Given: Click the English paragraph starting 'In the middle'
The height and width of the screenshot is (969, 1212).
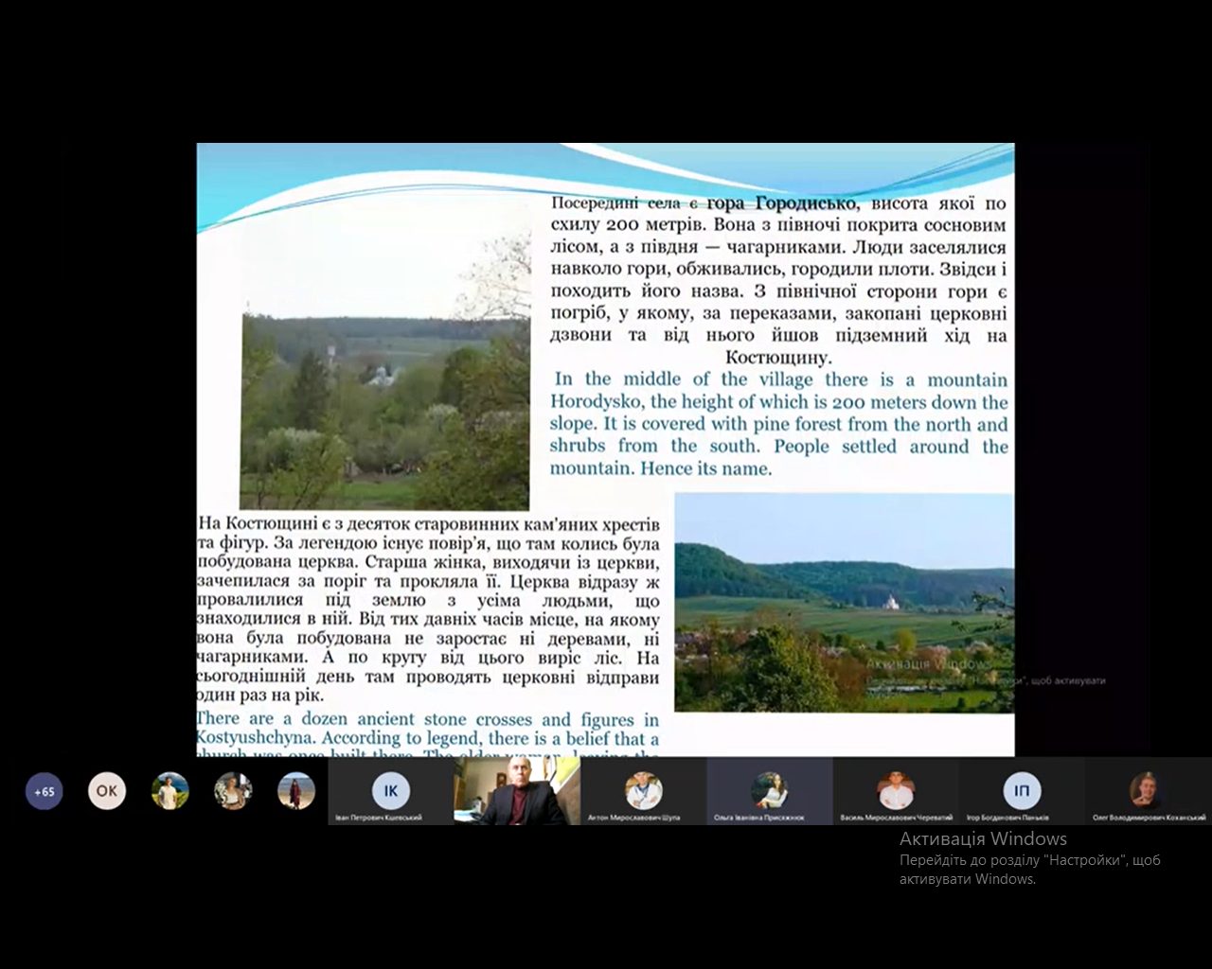Looking at the screenshot, I should (x=778, y=424).
